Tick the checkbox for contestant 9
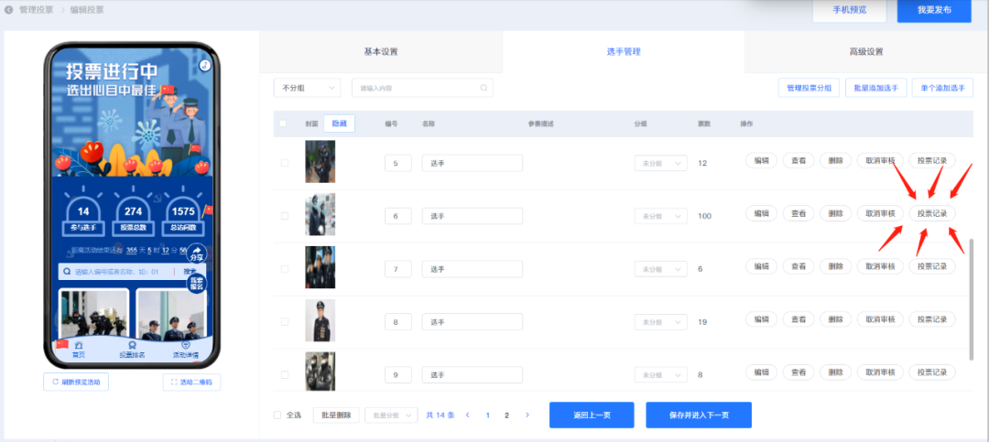Image resolution: width=989 pixels, height=442 pixels. point(285,374)
